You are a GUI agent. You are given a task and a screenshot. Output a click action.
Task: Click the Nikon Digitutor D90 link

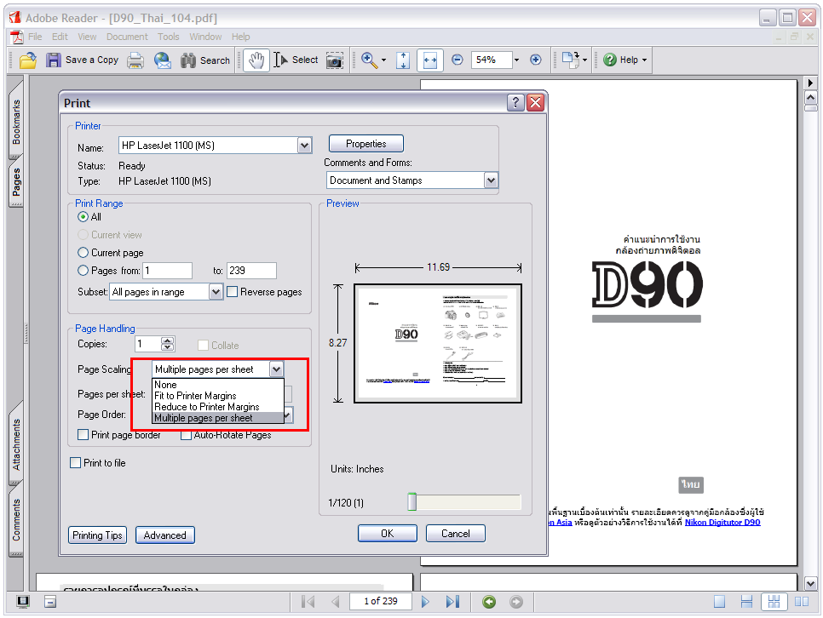(722, 522)
